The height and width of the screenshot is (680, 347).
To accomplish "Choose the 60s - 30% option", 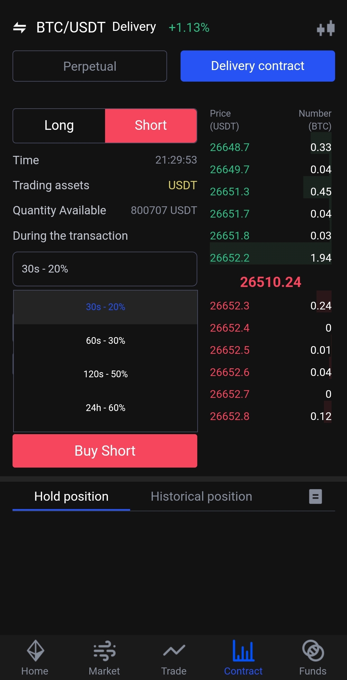I will 105,341.
